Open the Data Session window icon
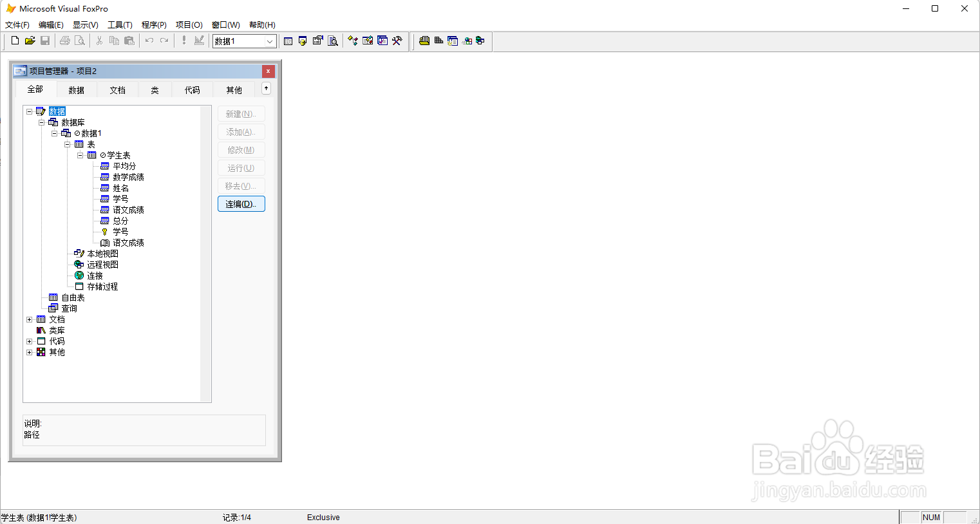This screenshot has height=524, width=980. [x=303, y=41]
